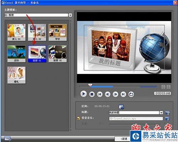The height and width of the screenshot is (142, 178).
Task: Select the 婚礼 template thumbnail
Action: point(16,75)
